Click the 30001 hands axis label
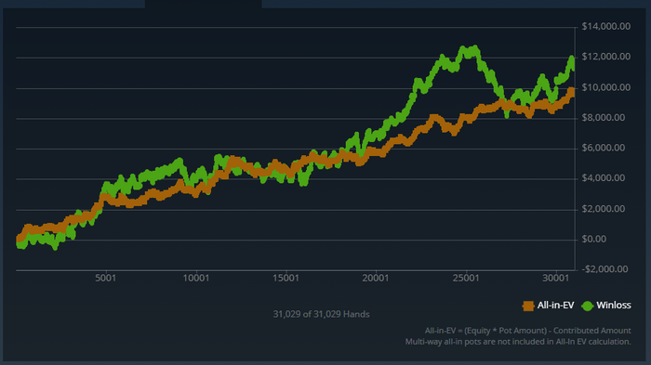Image resolution: width=651 pixels, height=365 pixels. [x=555, y=279]
